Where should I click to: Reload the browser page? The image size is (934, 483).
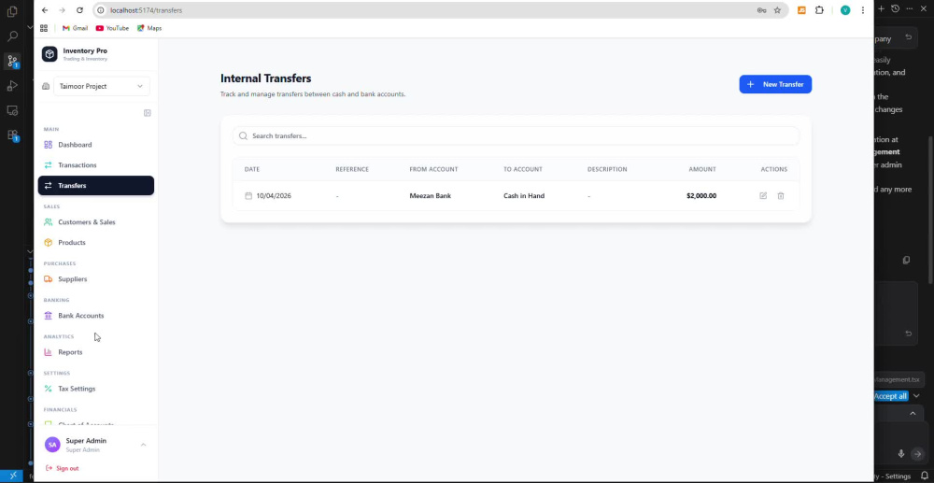click(x=79, y=10)
